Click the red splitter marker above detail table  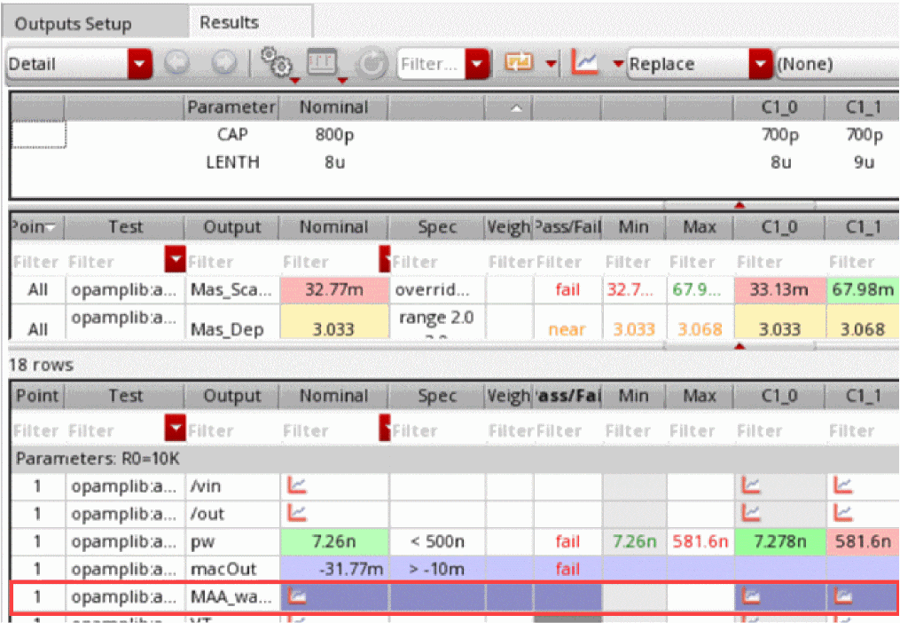click(x=740, y=346)
